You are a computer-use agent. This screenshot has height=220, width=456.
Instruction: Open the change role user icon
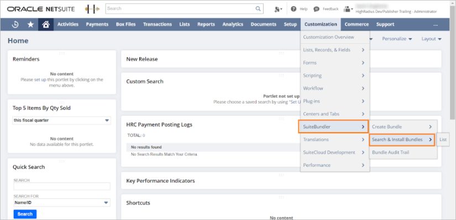coord(348,9)
